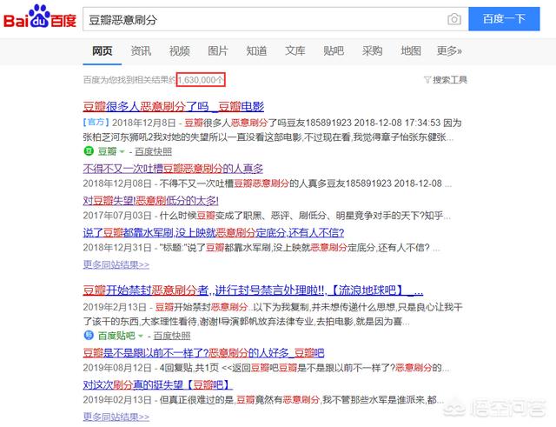556x427 pixels.
Task: Click the 搜索工具 filter icon
Action: pos(427,80)
